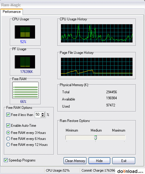Click the Clean Memory button
The height and width of the screenshot is (174, 145).
[x=75, y=161]
